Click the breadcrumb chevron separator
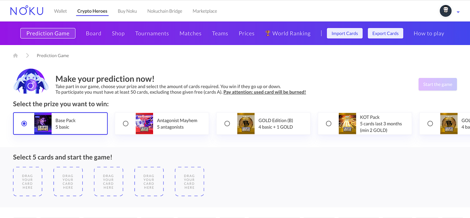This screenshot has height=218, width=470. click(x=28, y=55)
